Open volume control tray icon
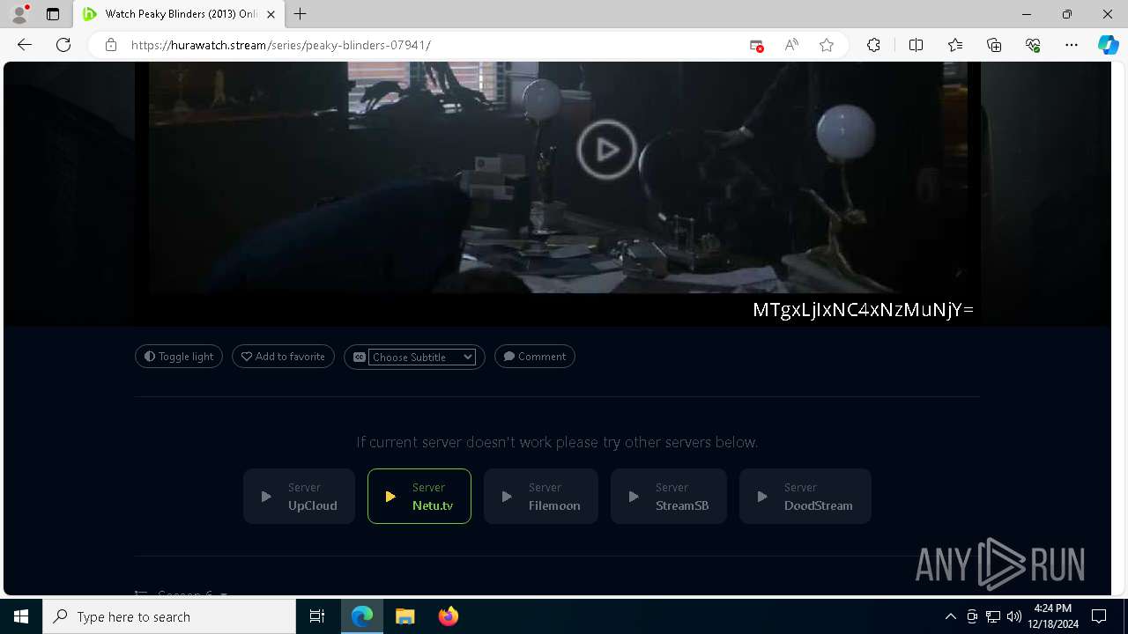 click(1014, 616)
